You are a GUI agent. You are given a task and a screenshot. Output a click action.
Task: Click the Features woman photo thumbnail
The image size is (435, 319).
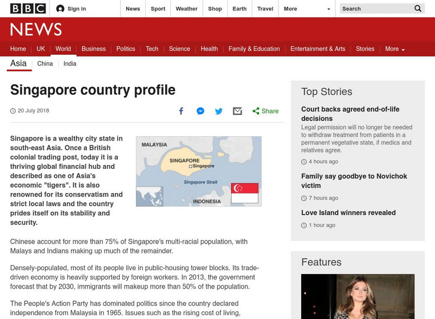[x=358, y=297]
